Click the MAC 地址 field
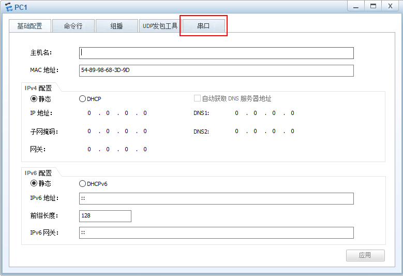Viewport: 403px width, 276px height. click(x=216, y=70)
